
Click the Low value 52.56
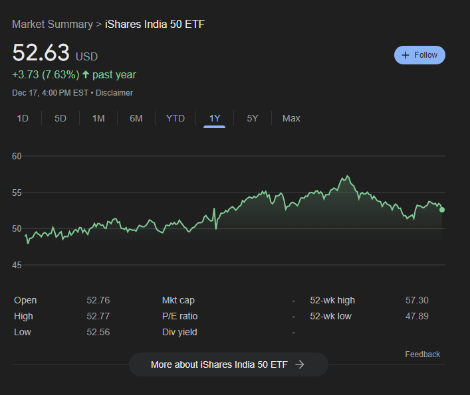click(98, 332)
